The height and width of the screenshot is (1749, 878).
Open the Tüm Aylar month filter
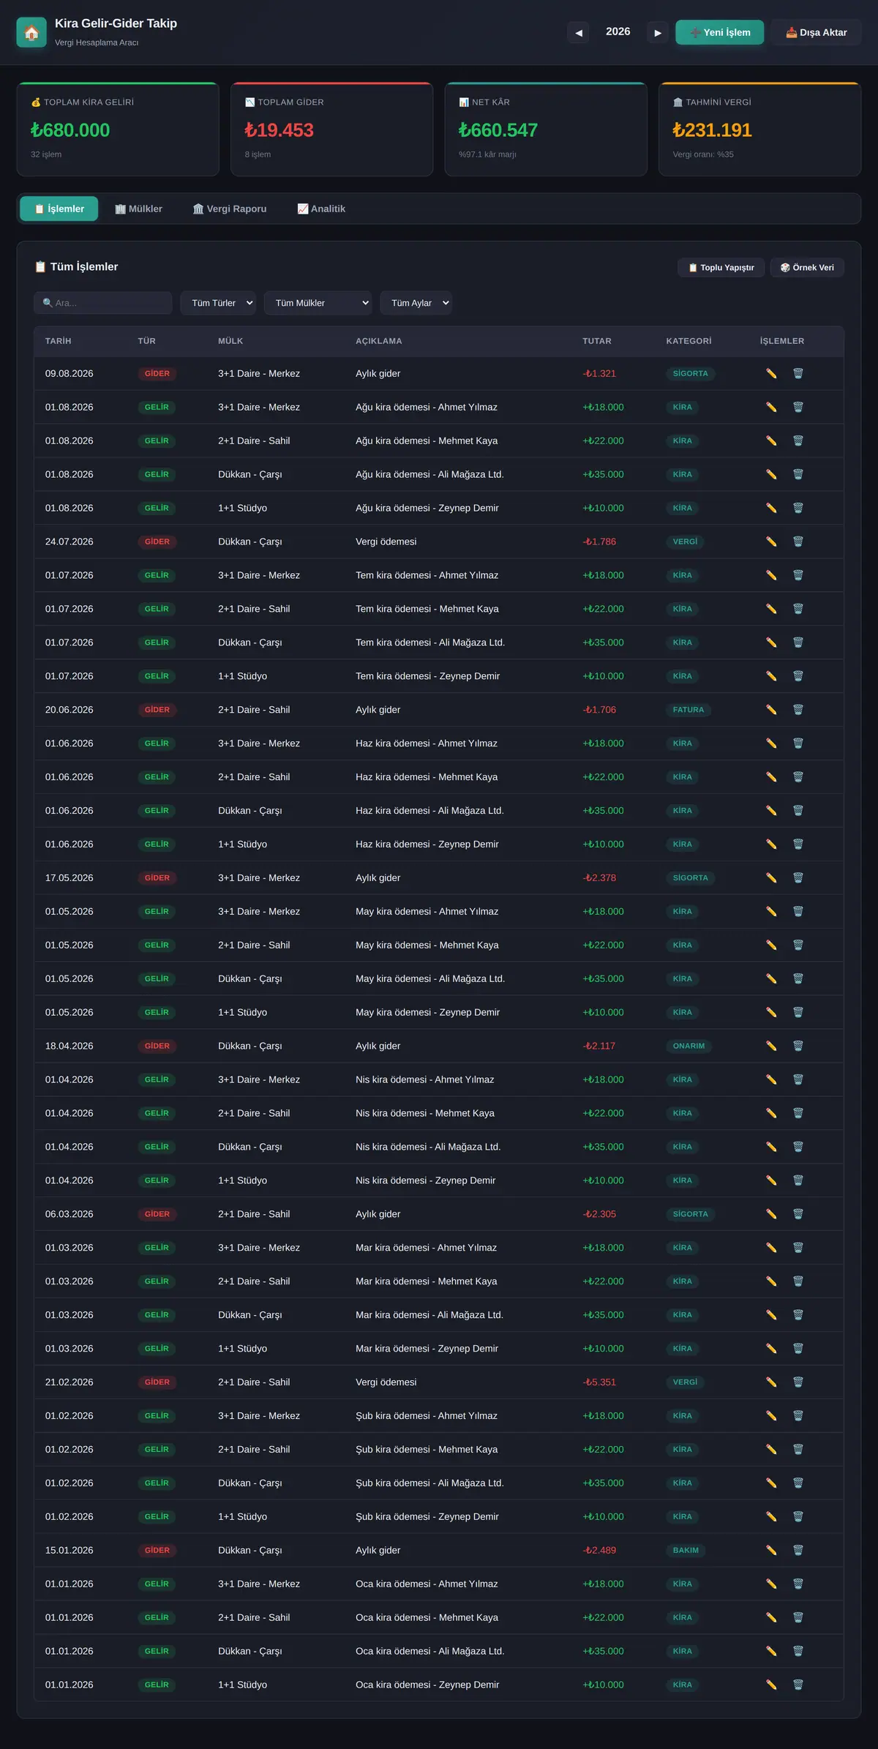click(416, 303)
